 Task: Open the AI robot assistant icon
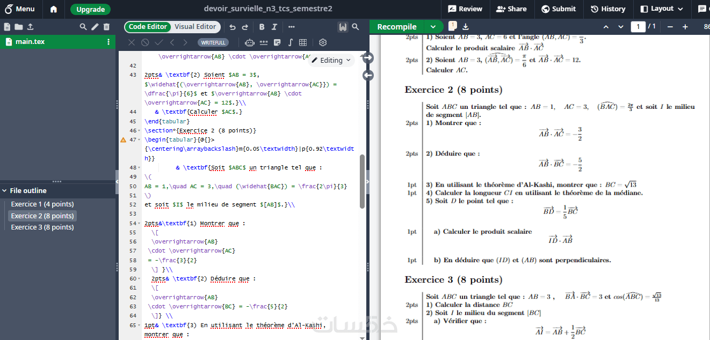(249, 42)
